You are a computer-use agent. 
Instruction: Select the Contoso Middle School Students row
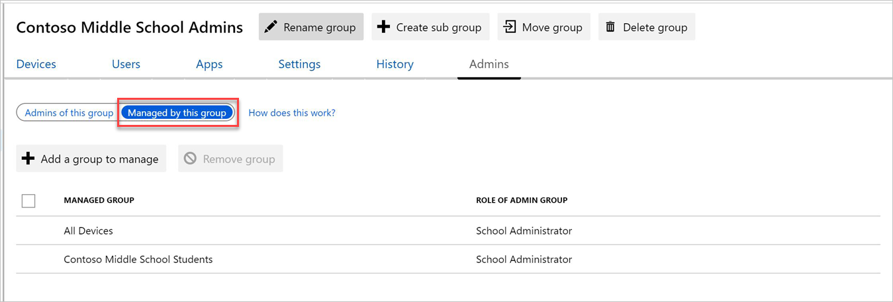coord(138,259)
